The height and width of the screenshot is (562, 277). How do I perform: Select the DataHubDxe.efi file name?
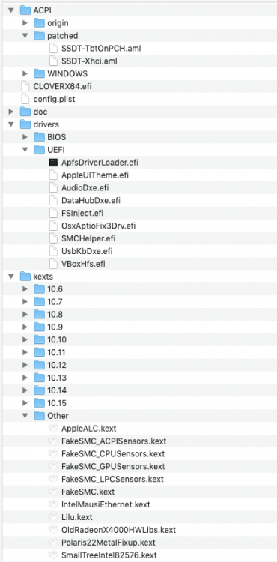click(91, 200)
